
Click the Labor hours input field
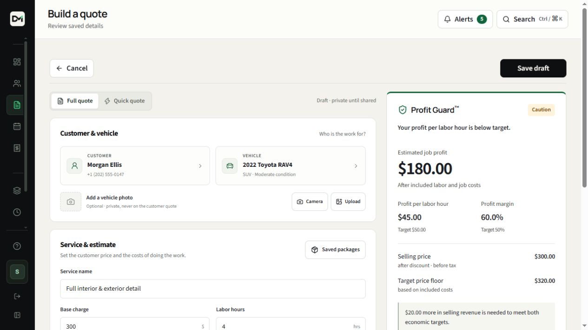click(291, 324)
